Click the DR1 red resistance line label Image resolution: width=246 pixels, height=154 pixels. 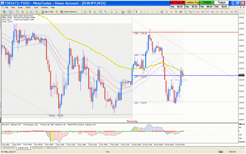coord(141,33)
